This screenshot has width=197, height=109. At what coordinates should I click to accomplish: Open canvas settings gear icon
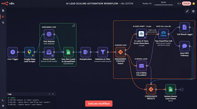(x=193, y=11)
